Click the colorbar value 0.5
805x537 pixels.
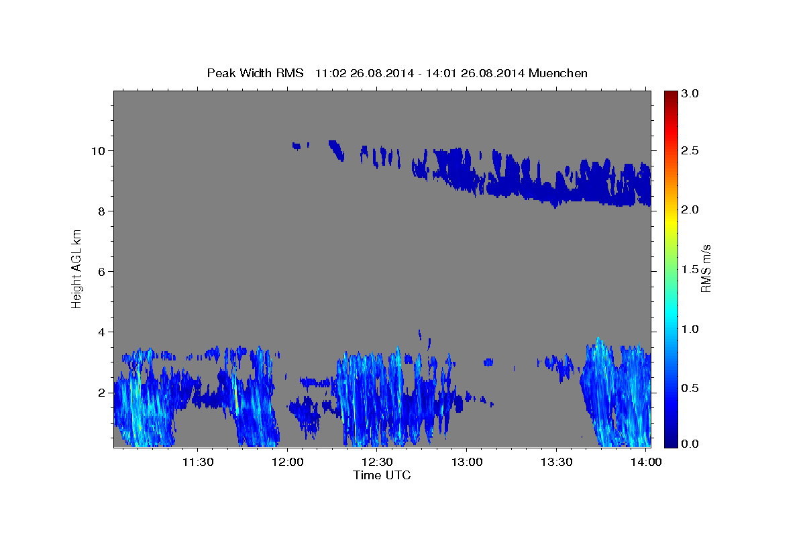coord(692,389)
